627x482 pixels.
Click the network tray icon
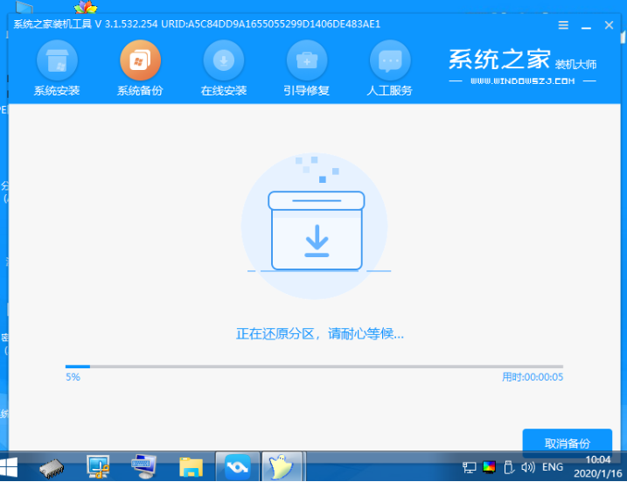coord(469,467)
